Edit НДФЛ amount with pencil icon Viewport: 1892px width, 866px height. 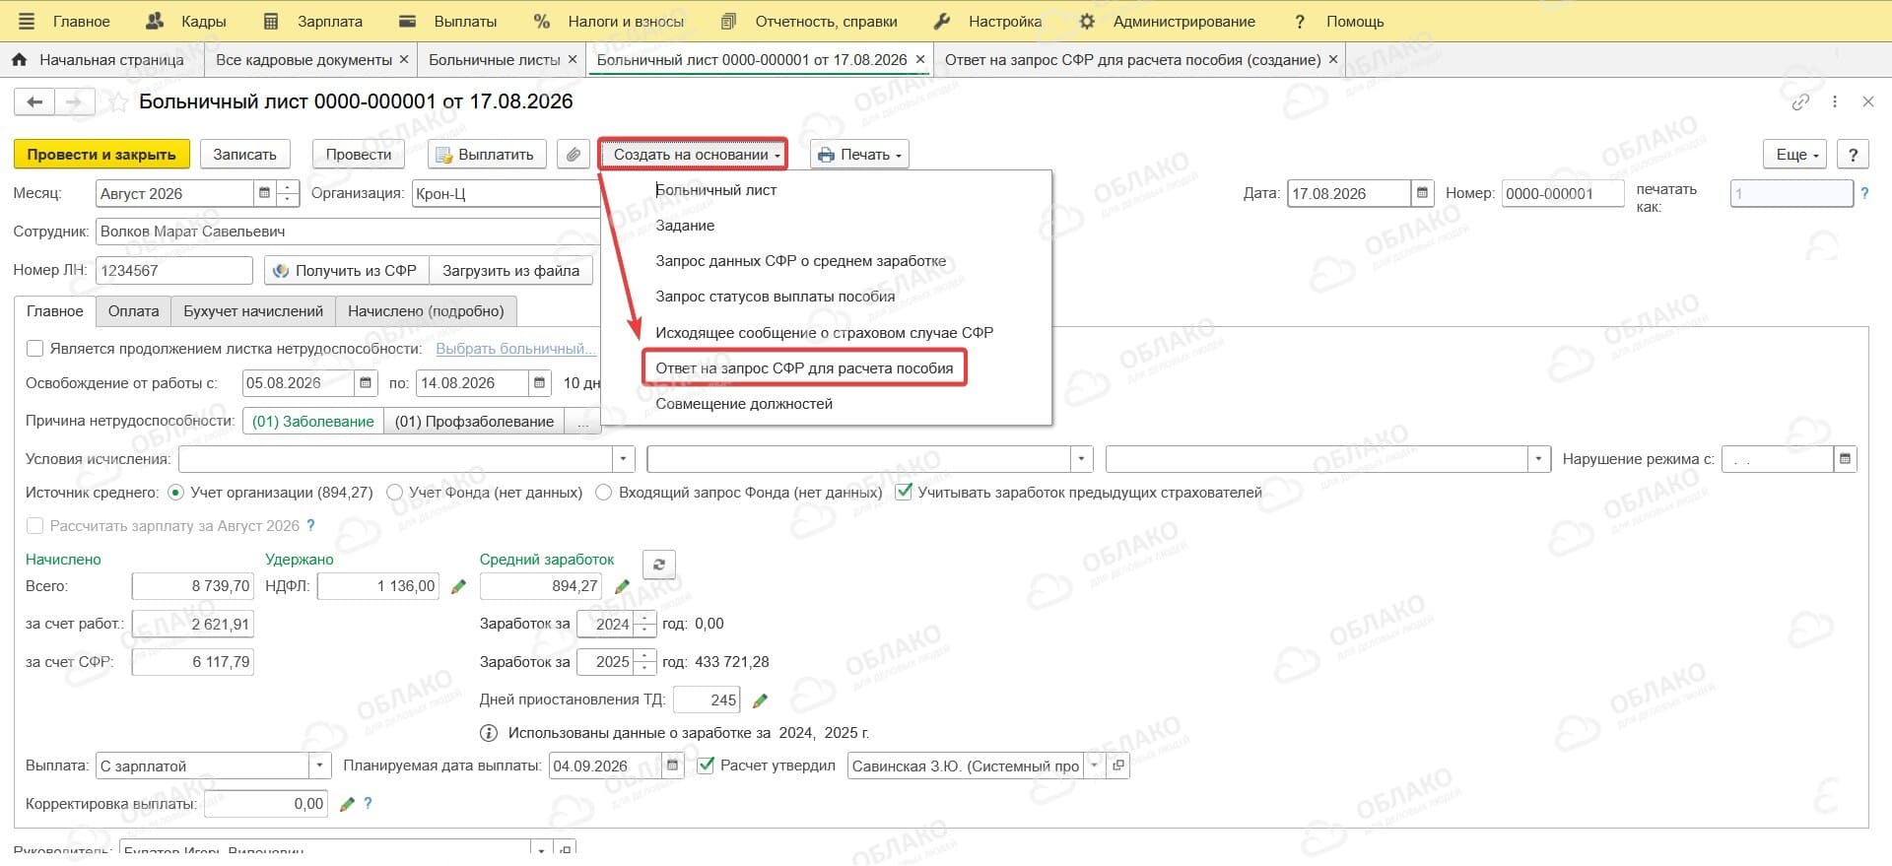click(x=458, y=586)
